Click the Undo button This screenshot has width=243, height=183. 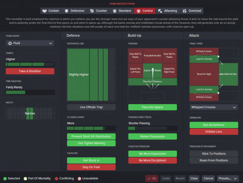pyautogui.click(x=166, y=178)
